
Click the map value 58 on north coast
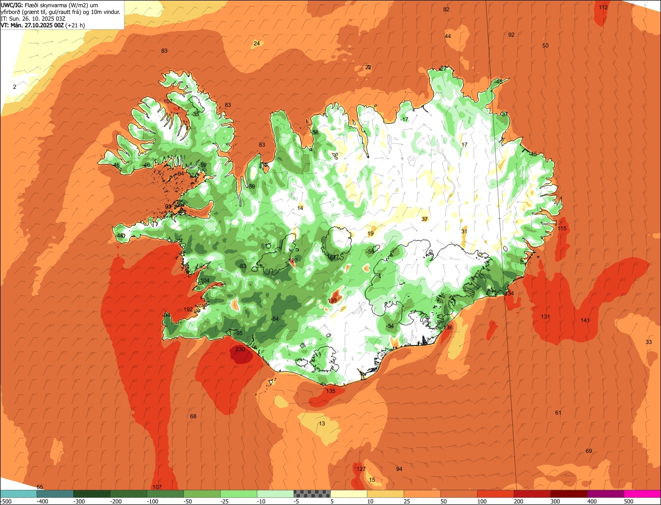click(315, 133)
